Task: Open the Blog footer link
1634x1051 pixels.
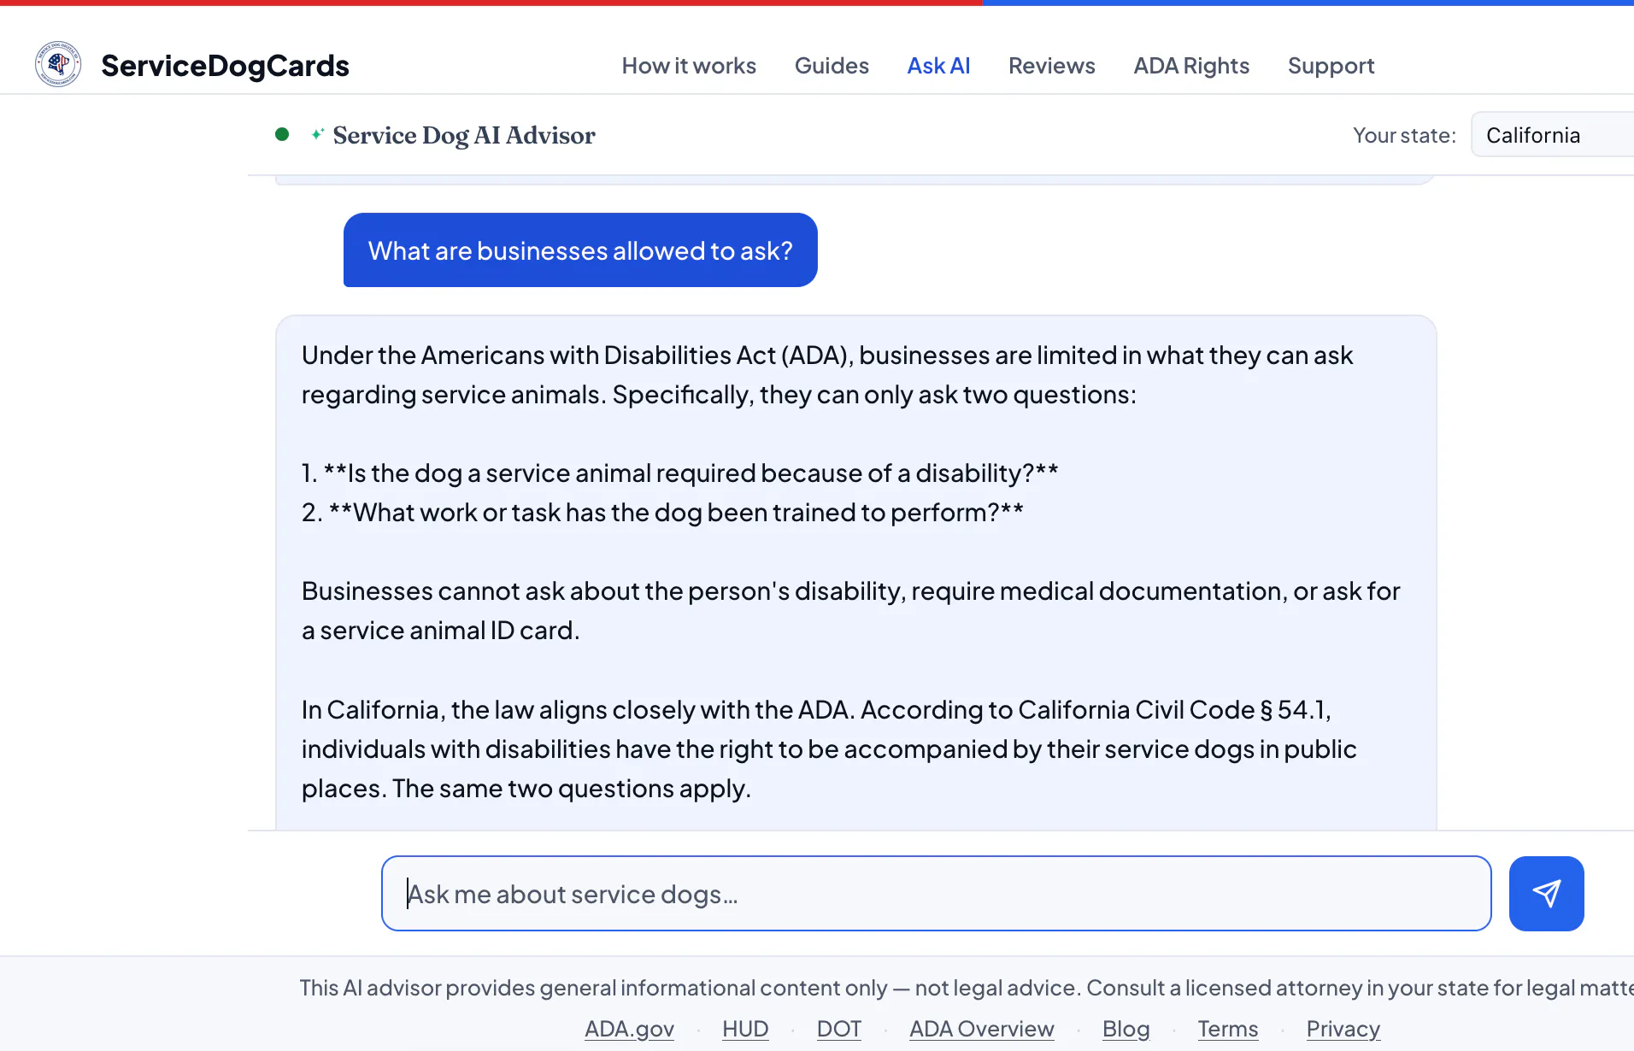Action: [1126, 1029]
